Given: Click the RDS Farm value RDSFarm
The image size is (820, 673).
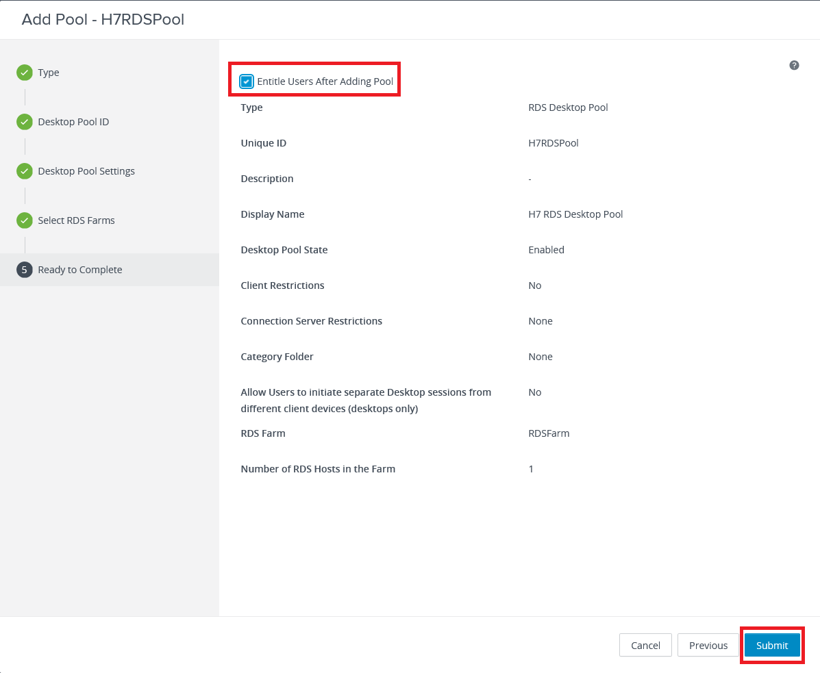Looking at the screenshot, I should click(549, 433).
